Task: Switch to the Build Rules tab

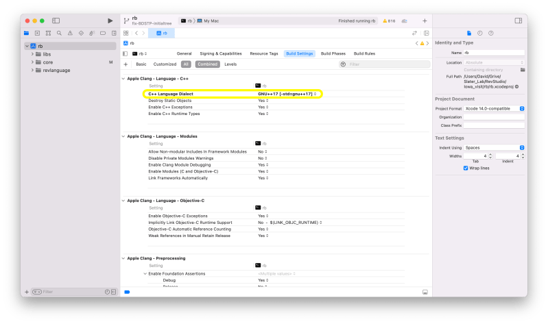Action: (x=364, y=53)
